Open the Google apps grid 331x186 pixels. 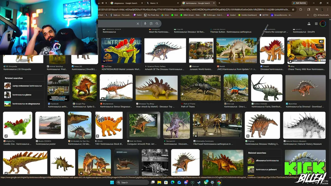(x=316, y=24)
